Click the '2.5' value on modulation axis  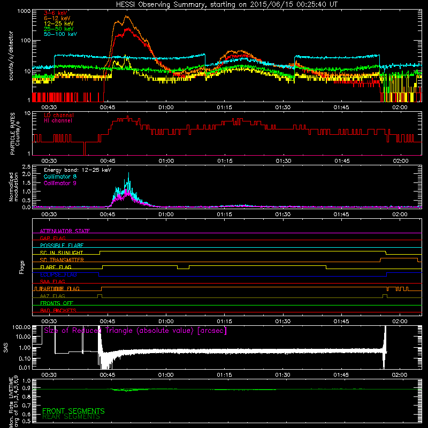pos(26,166)
